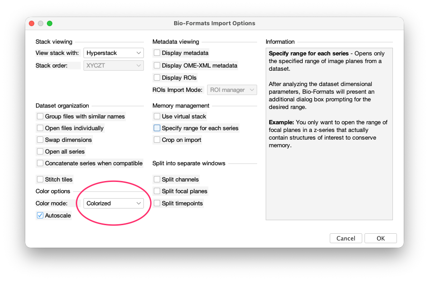Enable Display OME-XML metadata checkbox

click(x=157, y=65)
